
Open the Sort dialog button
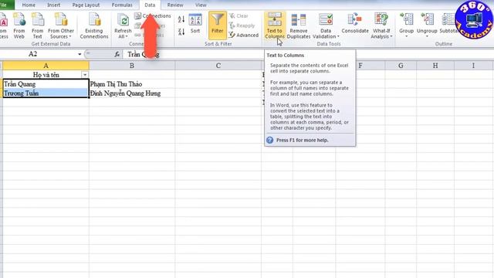(x=195, y=24)
